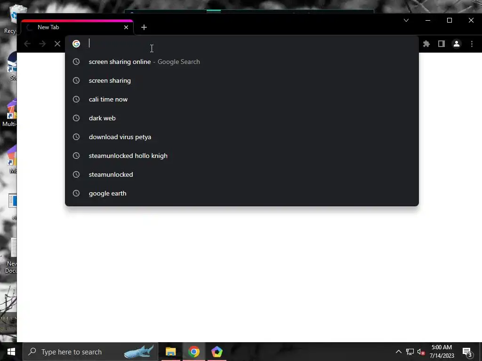
Task: Stop loading the page with X button
Action: point(57,44)
